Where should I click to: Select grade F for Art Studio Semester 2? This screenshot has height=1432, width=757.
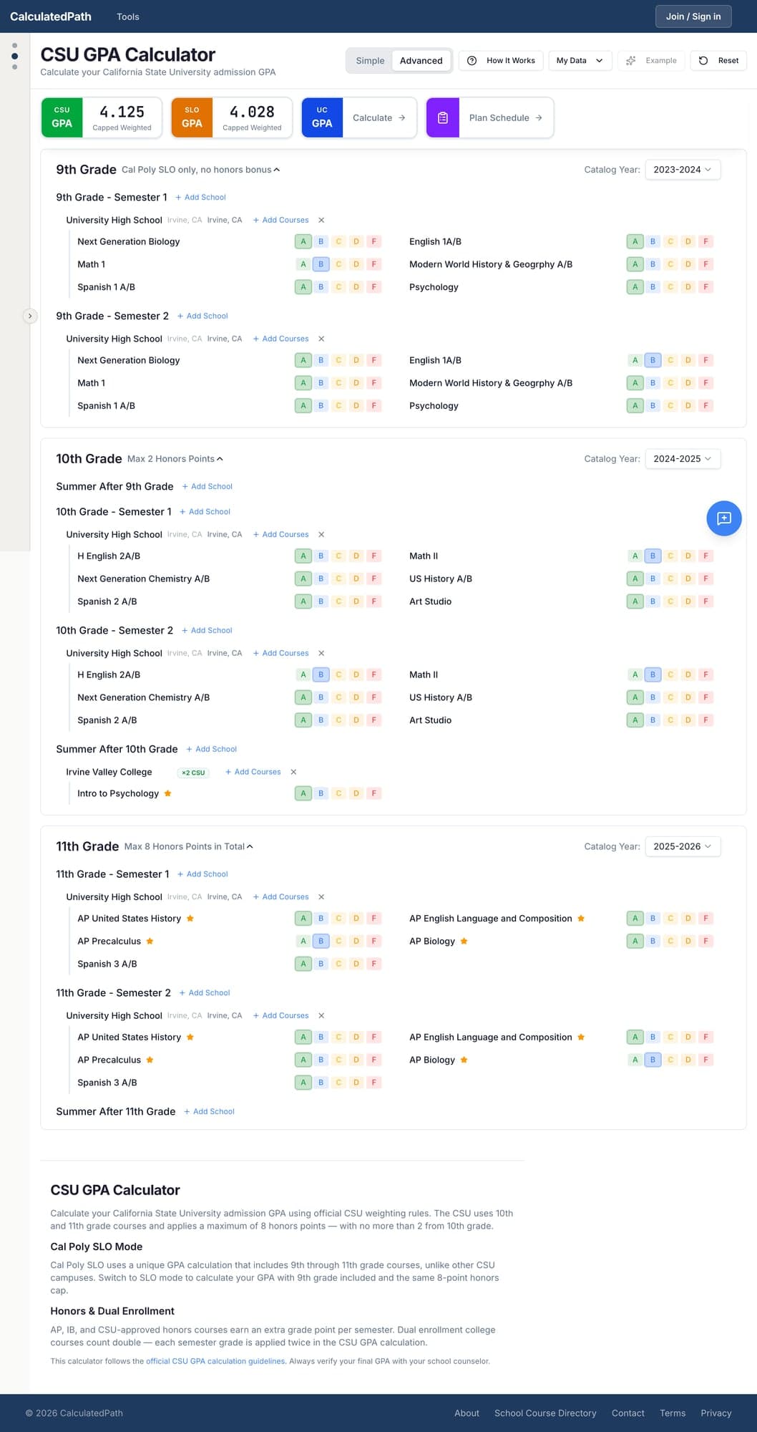pos(705,720)
